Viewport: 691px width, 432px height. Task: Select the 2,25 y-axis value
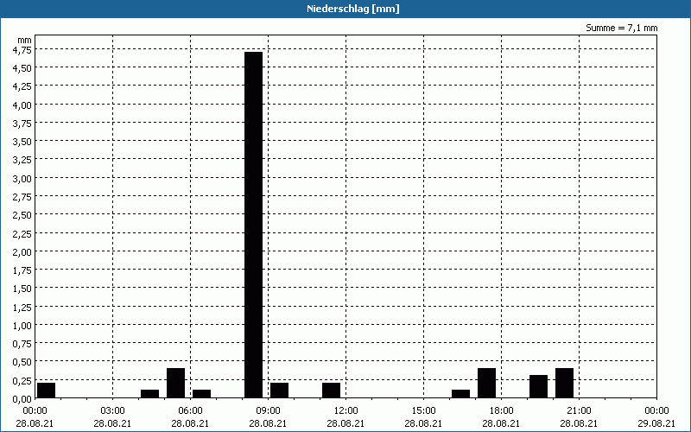tap(22, 233)
